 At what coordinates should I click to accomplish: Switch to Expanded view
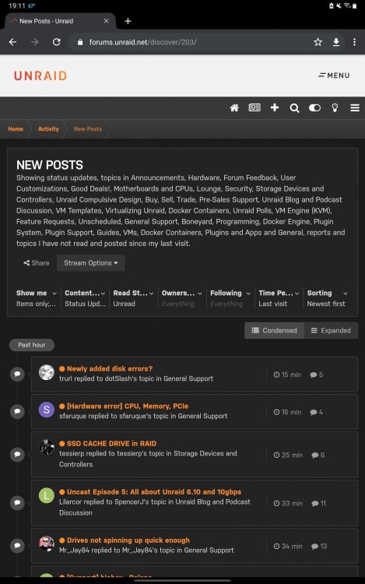pyautogui.click(x=331, y=330)
